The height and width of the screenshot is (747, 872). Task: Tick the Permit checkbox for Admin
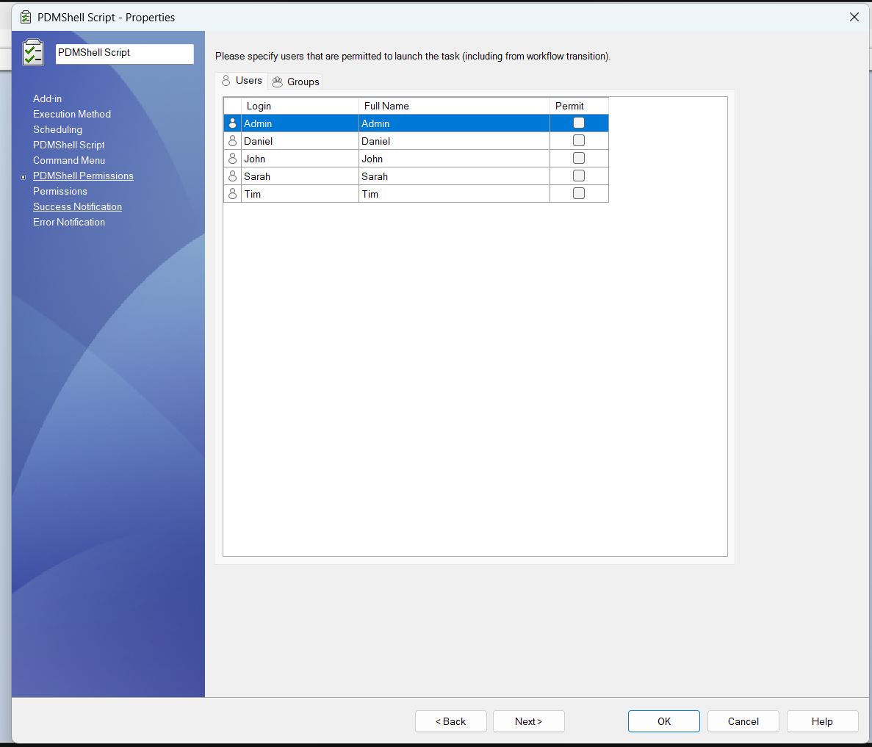[578, 123]
